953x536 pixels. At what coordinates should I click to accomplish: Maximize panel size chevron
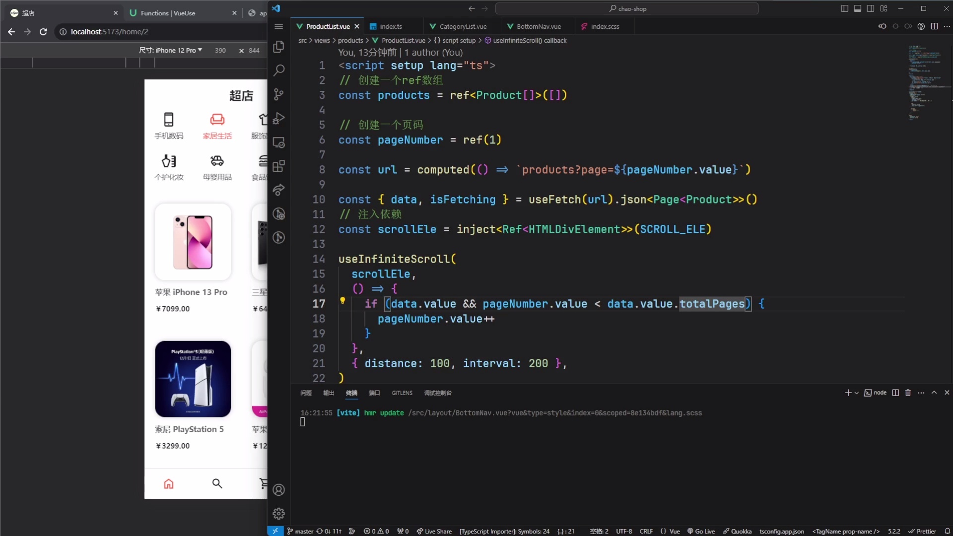(934, 393)
